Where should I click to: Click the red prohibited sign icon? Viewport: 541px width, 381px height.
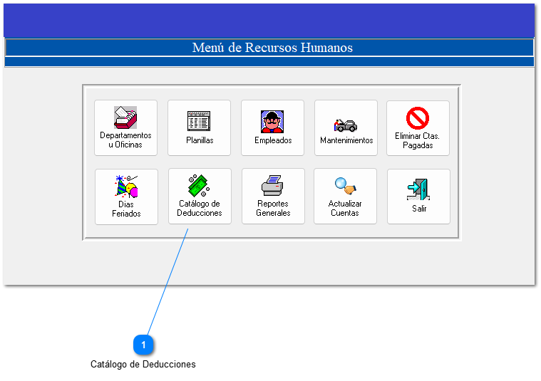pyautogui.click(x=417, y=118)
